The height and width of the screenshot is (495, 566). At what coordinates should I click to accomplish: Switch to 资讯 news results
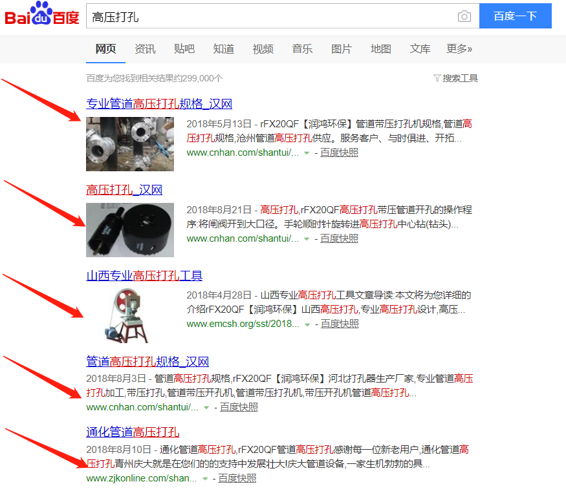145,48
